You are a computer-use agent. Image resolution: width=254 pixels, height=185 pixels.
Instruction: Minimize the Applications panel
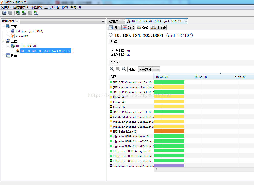point(103,21)
